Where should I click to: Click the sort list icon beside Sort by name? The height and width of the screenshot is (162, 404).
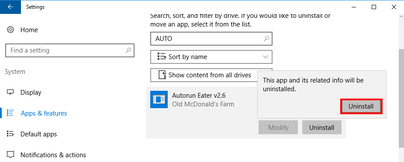click(162, 56)
